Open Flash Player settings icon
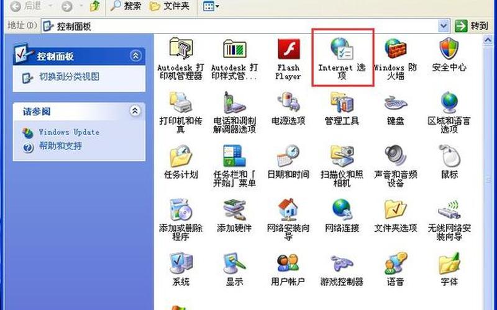This screenshot has width=497, height=310. (288, 49)
